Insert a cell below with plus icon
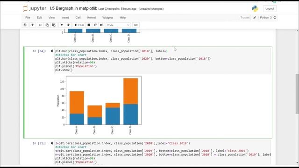Viewport: 299px width, 168px height. click(x=32, y=25)
